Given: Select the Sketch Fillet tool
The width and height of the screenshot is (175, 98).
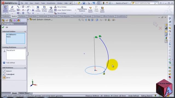Looking at the screenshot, I should point(28,13).
